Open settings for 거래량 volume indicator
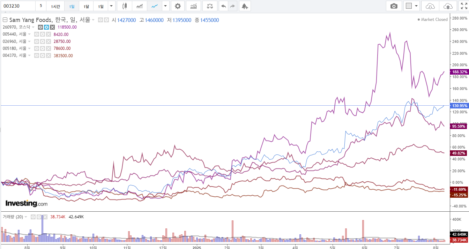This screenshot has height=249, width=469. [x=39, y=217]
